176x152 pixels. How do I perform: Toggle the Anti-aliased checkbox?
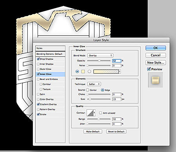tap(101, 113)
